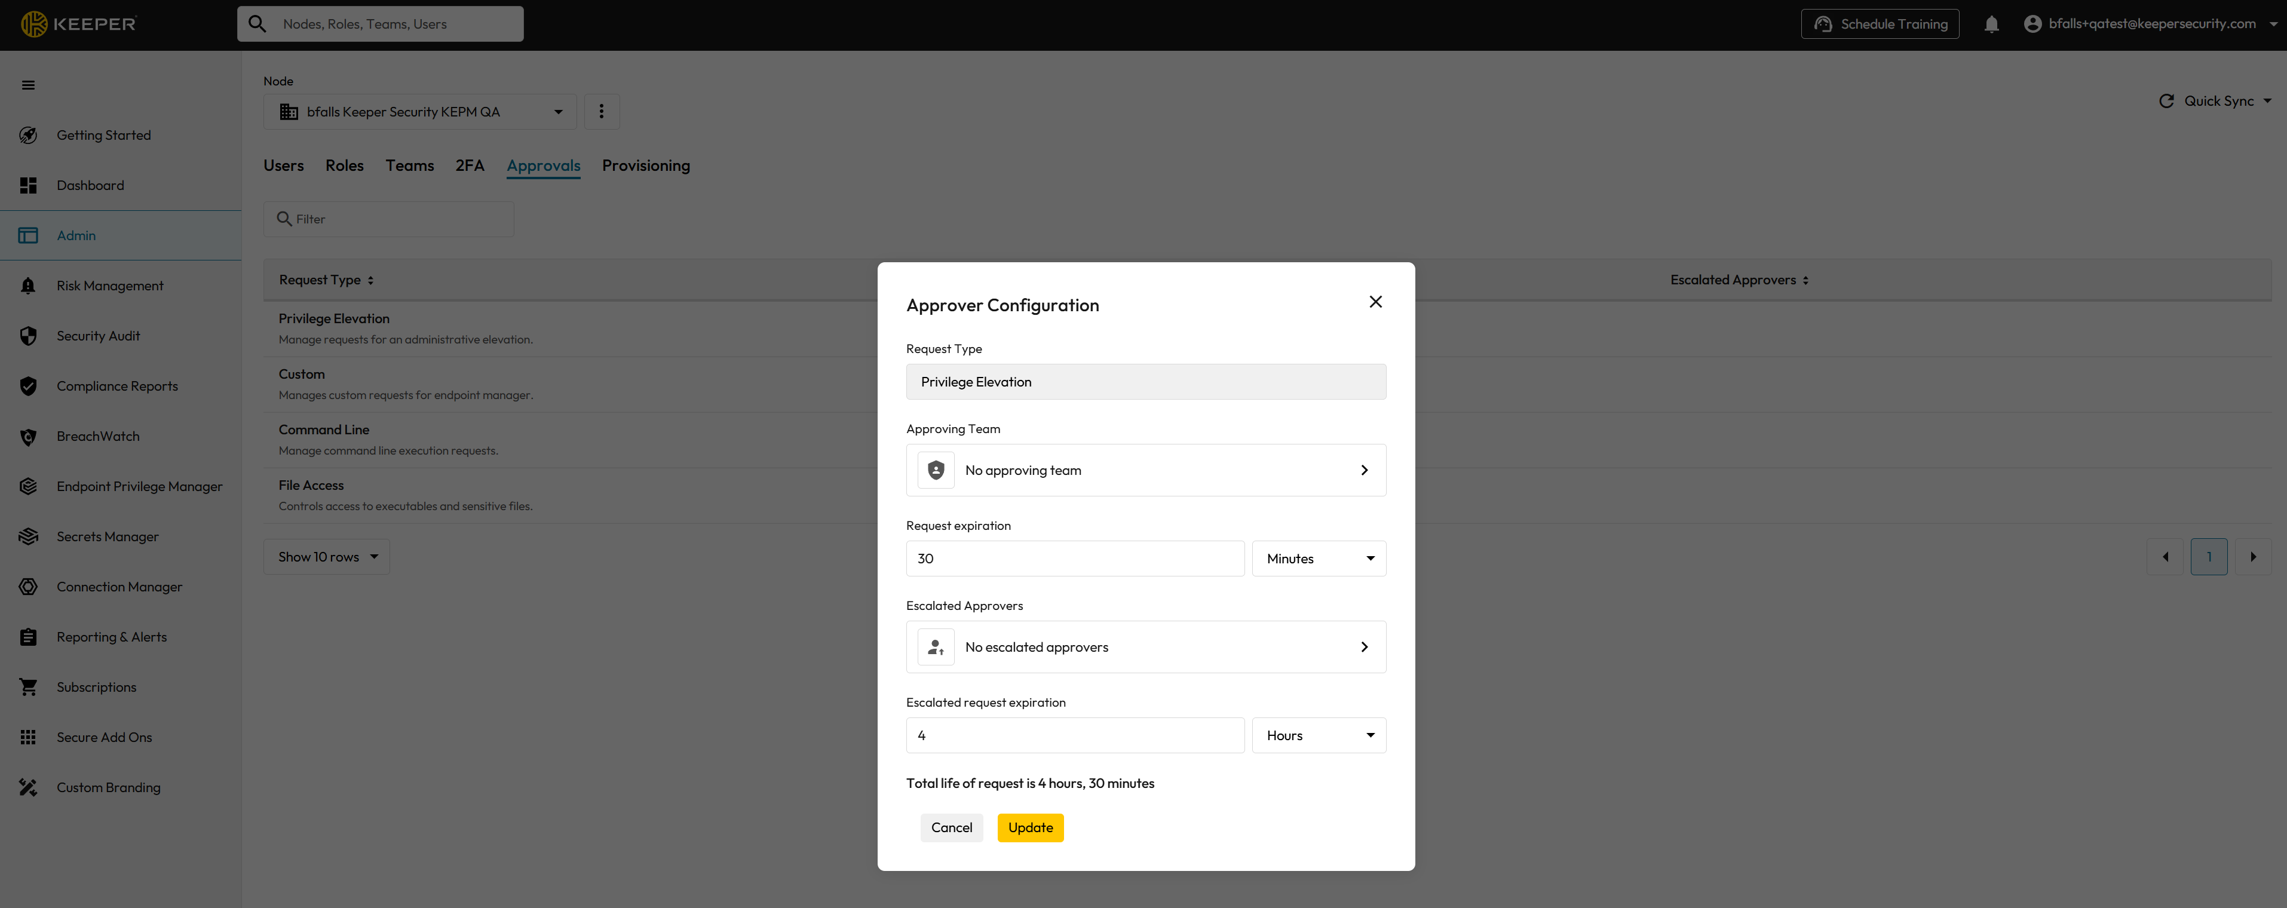Click the Cancel button
The image size is (2287, 908).
tap(951, 827)
